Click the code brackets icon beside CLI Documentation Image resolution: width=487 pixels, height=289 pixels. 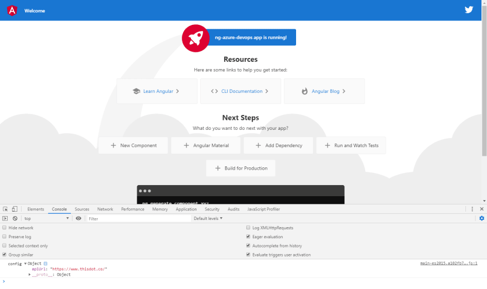pos(214,91)
